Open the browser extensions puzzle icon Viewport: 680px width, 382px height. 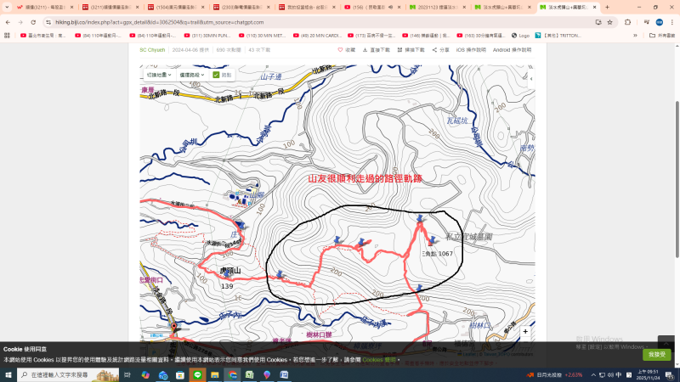tap(627, 22)
